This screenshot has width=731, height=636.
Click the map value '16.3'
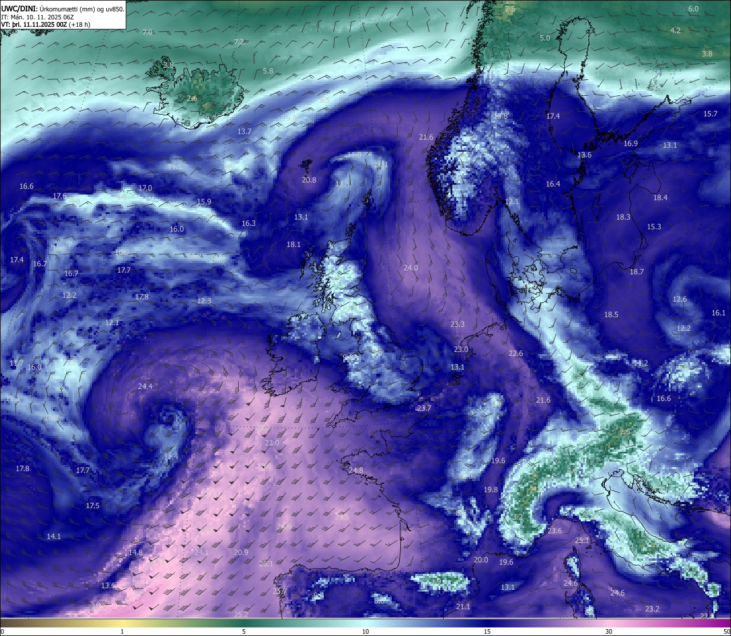point(248,224)
